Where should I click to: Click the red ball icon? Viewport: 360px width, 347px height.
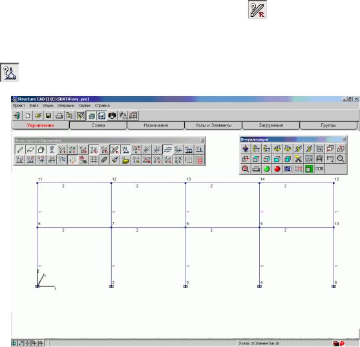(x=277, y=169)
